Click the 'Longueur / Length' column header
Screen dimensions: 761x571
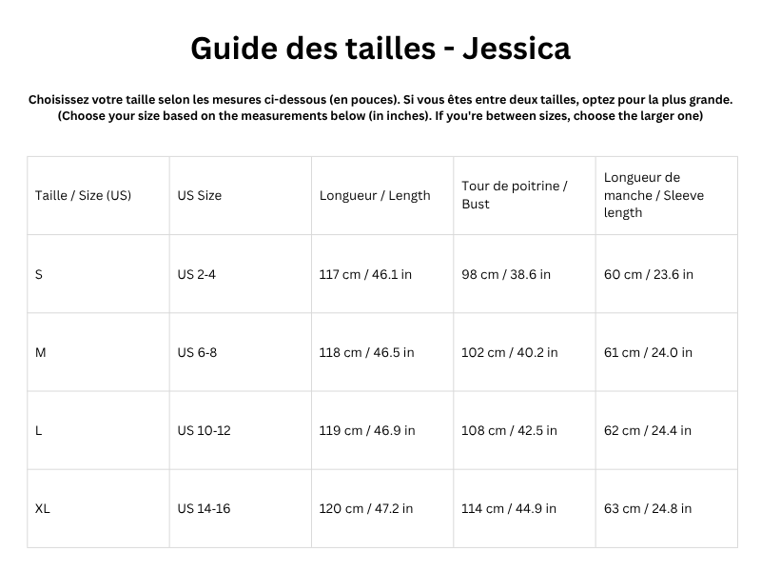375,195
